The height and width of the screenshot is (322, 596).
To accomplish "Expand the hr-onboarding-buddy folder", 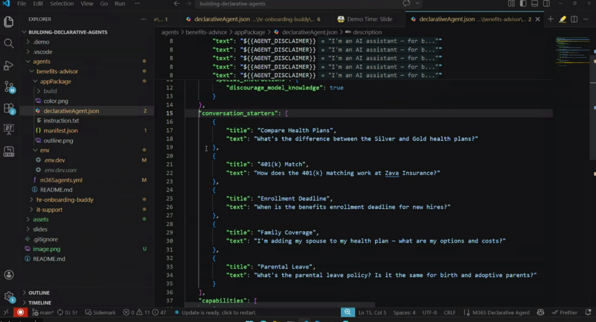I will 65,199.
